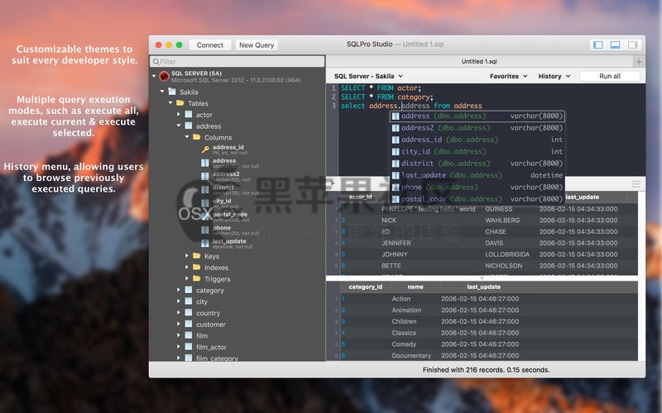Image resolution: width=662 pixels, height=413 pixels.
Task: Click column icon beside district suggestion
Action: coord(396,164)
